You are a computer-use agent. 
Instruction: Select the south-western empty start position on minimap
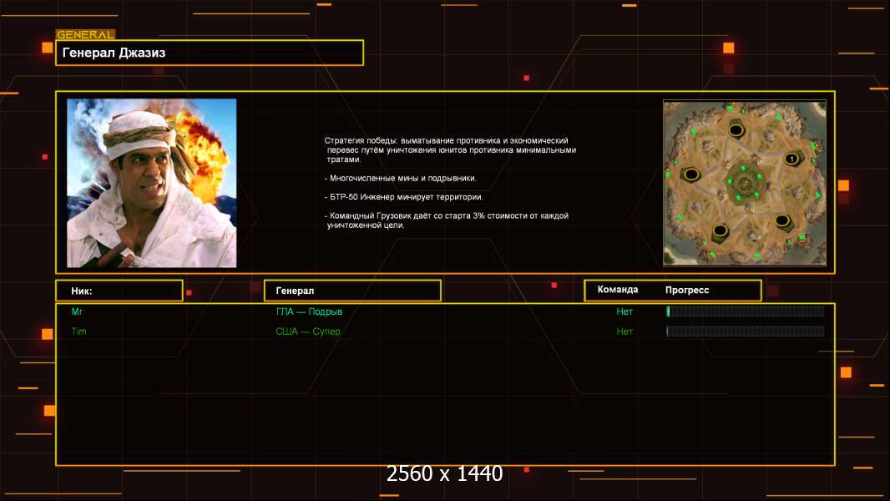tap(720, 231)
